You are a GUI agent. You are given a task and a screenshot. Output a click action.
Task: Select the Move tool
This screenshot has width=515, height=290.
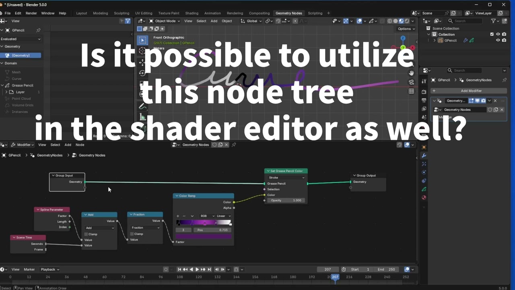tap(142, 62)
